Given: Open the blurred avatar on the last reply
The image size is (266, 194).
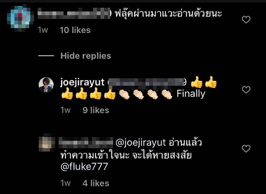Looking at the screenshot, I should click(x=47, y=143).
